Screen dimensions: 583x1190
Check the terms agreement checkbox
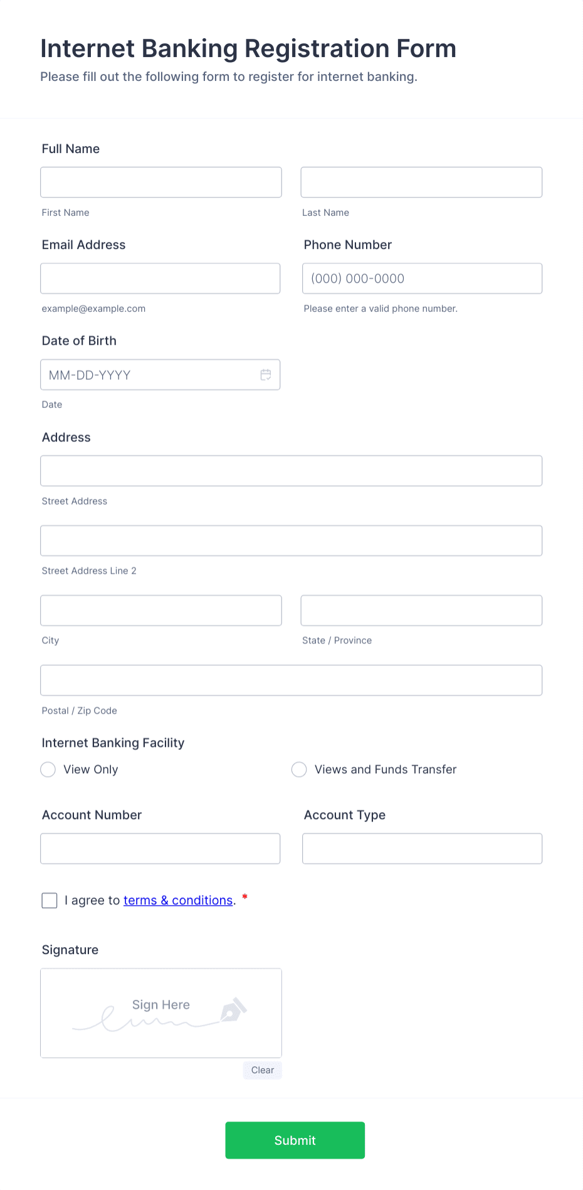tap(49, 900)
